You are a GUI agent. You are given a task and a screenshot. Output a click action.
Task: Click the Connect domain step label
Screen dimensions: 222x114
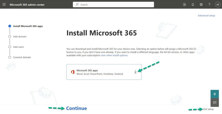(22, 57)
